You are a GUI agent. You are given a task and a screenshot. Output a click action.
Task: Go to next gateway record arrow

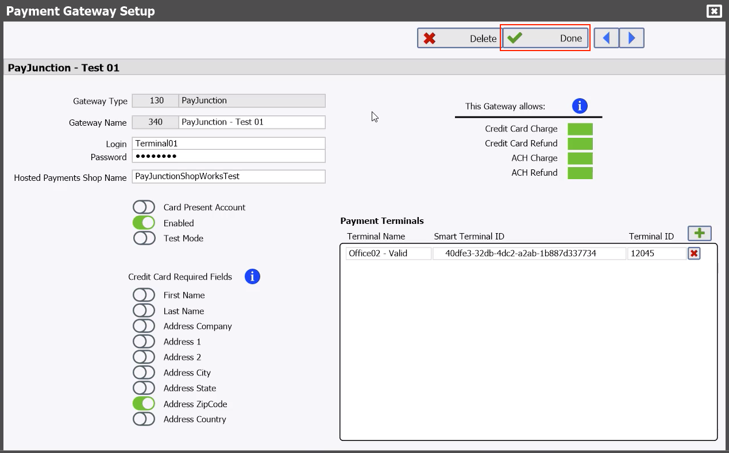(631, 38)
